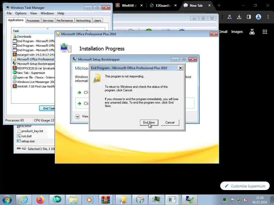Select the open rar file Internet Explorer task
274x205 pixels.
[x=33, y=77]
